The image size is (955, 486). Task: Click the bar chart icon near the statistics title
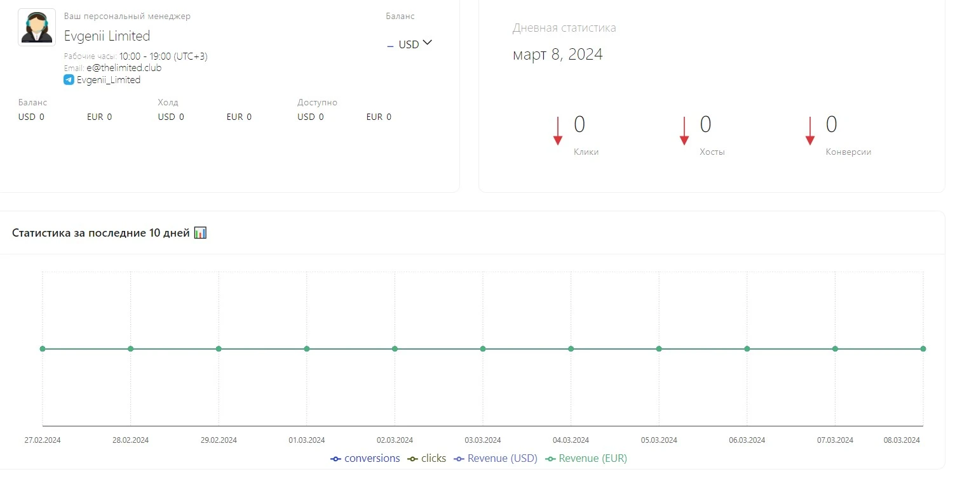click(x=200, y=233)
